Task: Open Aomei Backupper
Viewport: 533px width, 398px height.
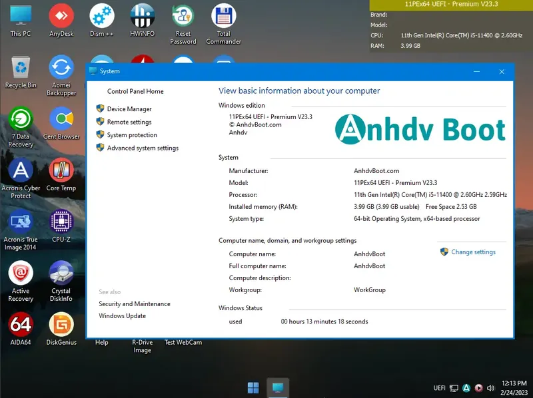Action: click(61, 70)
